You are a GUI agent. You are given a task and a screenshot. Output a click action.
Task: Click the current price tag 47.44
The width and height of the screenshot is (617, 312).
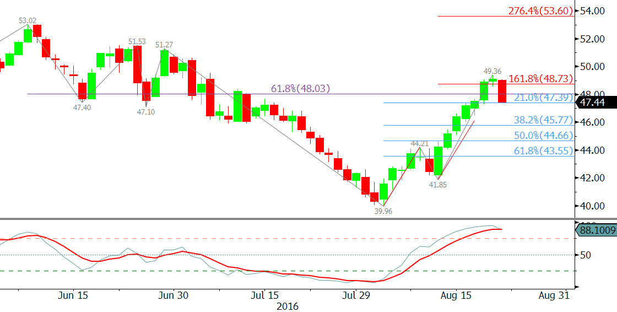[x=596, y=103]
